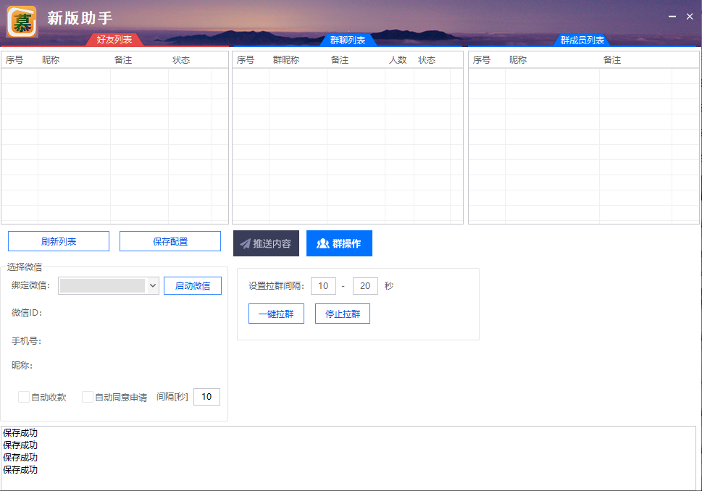The width and height of the screenshot is (702, 491).
Task: Minimize the 新版助手 window
Action: 672,17
